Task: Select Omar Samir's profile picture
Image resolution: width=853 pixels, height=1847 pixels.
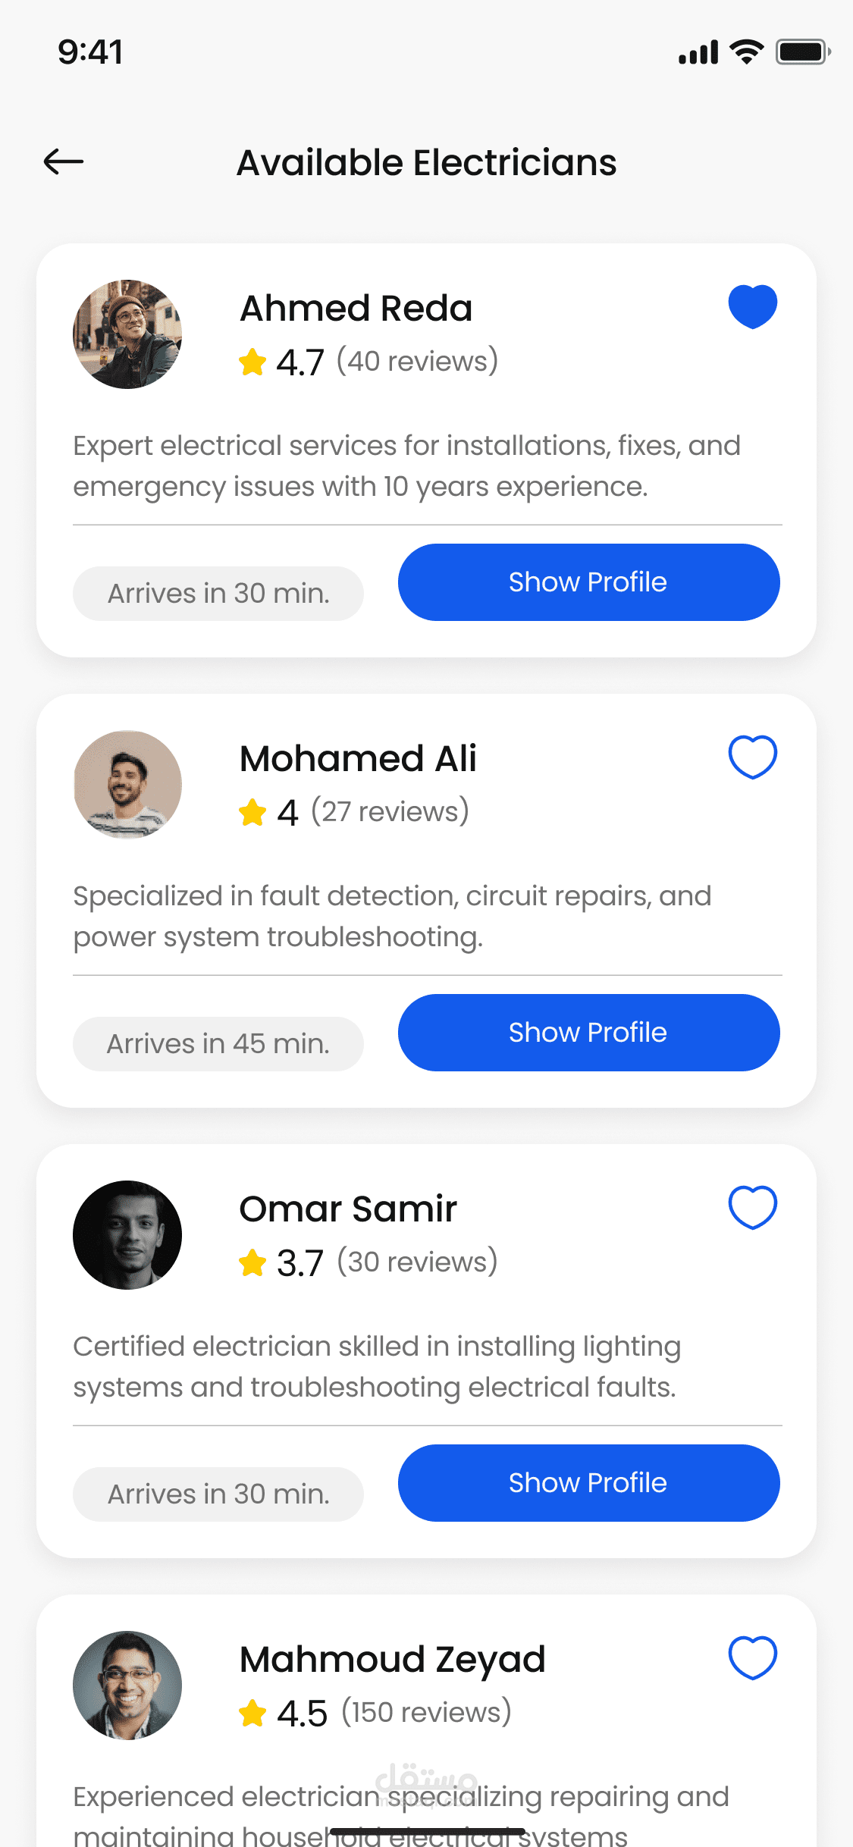Action: coord(127,1235)
